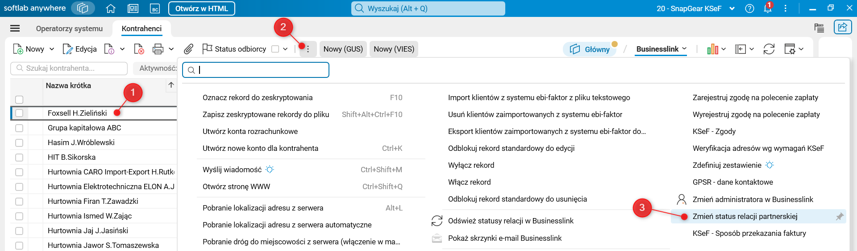Click the grid settings gear icon
The height and width of the screenshot is (251, 857).
point(790,49)
